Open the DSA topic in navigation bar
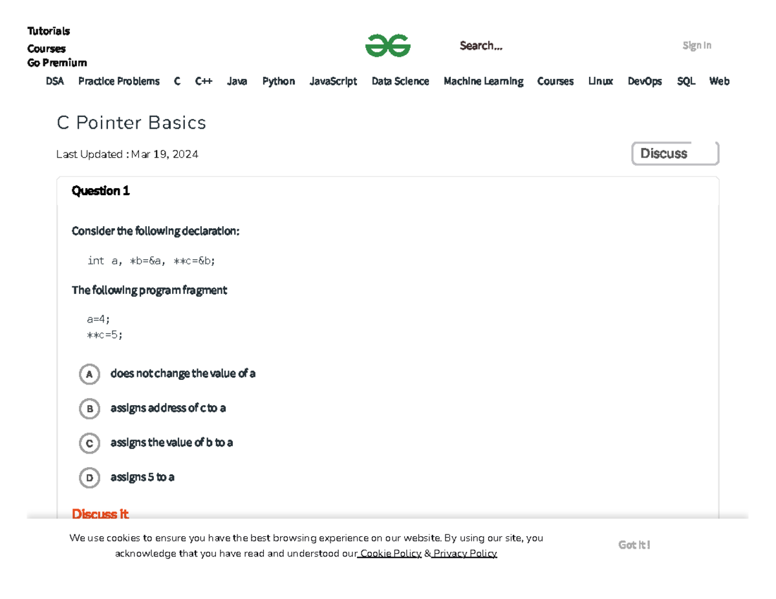 55,81
